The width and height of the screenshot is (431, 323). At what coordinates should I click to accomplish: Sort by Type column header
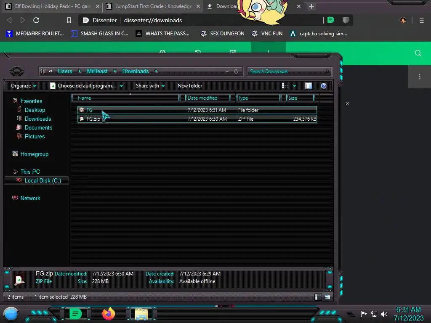(x=258, y=98)
